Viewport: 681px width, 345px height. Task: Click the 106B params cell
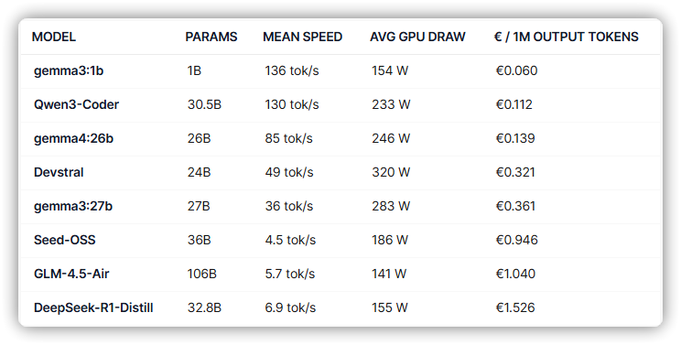(x=202, y=274)
